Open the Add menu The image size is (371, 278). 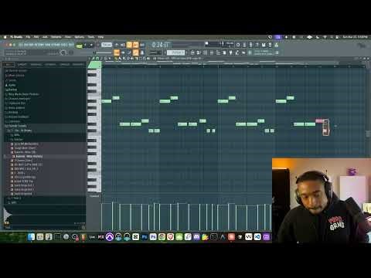[x=45, y=37]
